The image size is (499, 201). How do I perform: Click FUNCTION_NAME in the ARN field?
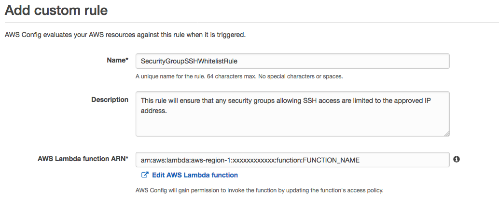331,160
